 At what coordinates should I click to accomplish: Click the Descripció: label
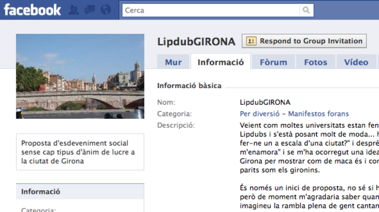(x=176, y=125)
